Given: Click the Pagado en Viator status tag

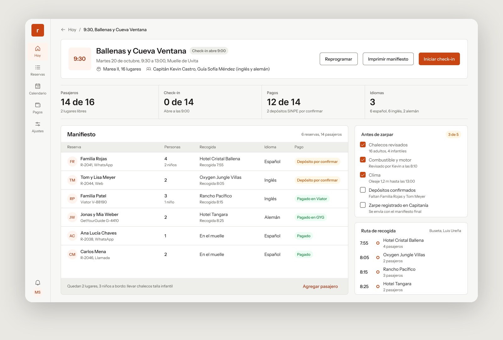Looking at the screenshot, I should 312,199.
